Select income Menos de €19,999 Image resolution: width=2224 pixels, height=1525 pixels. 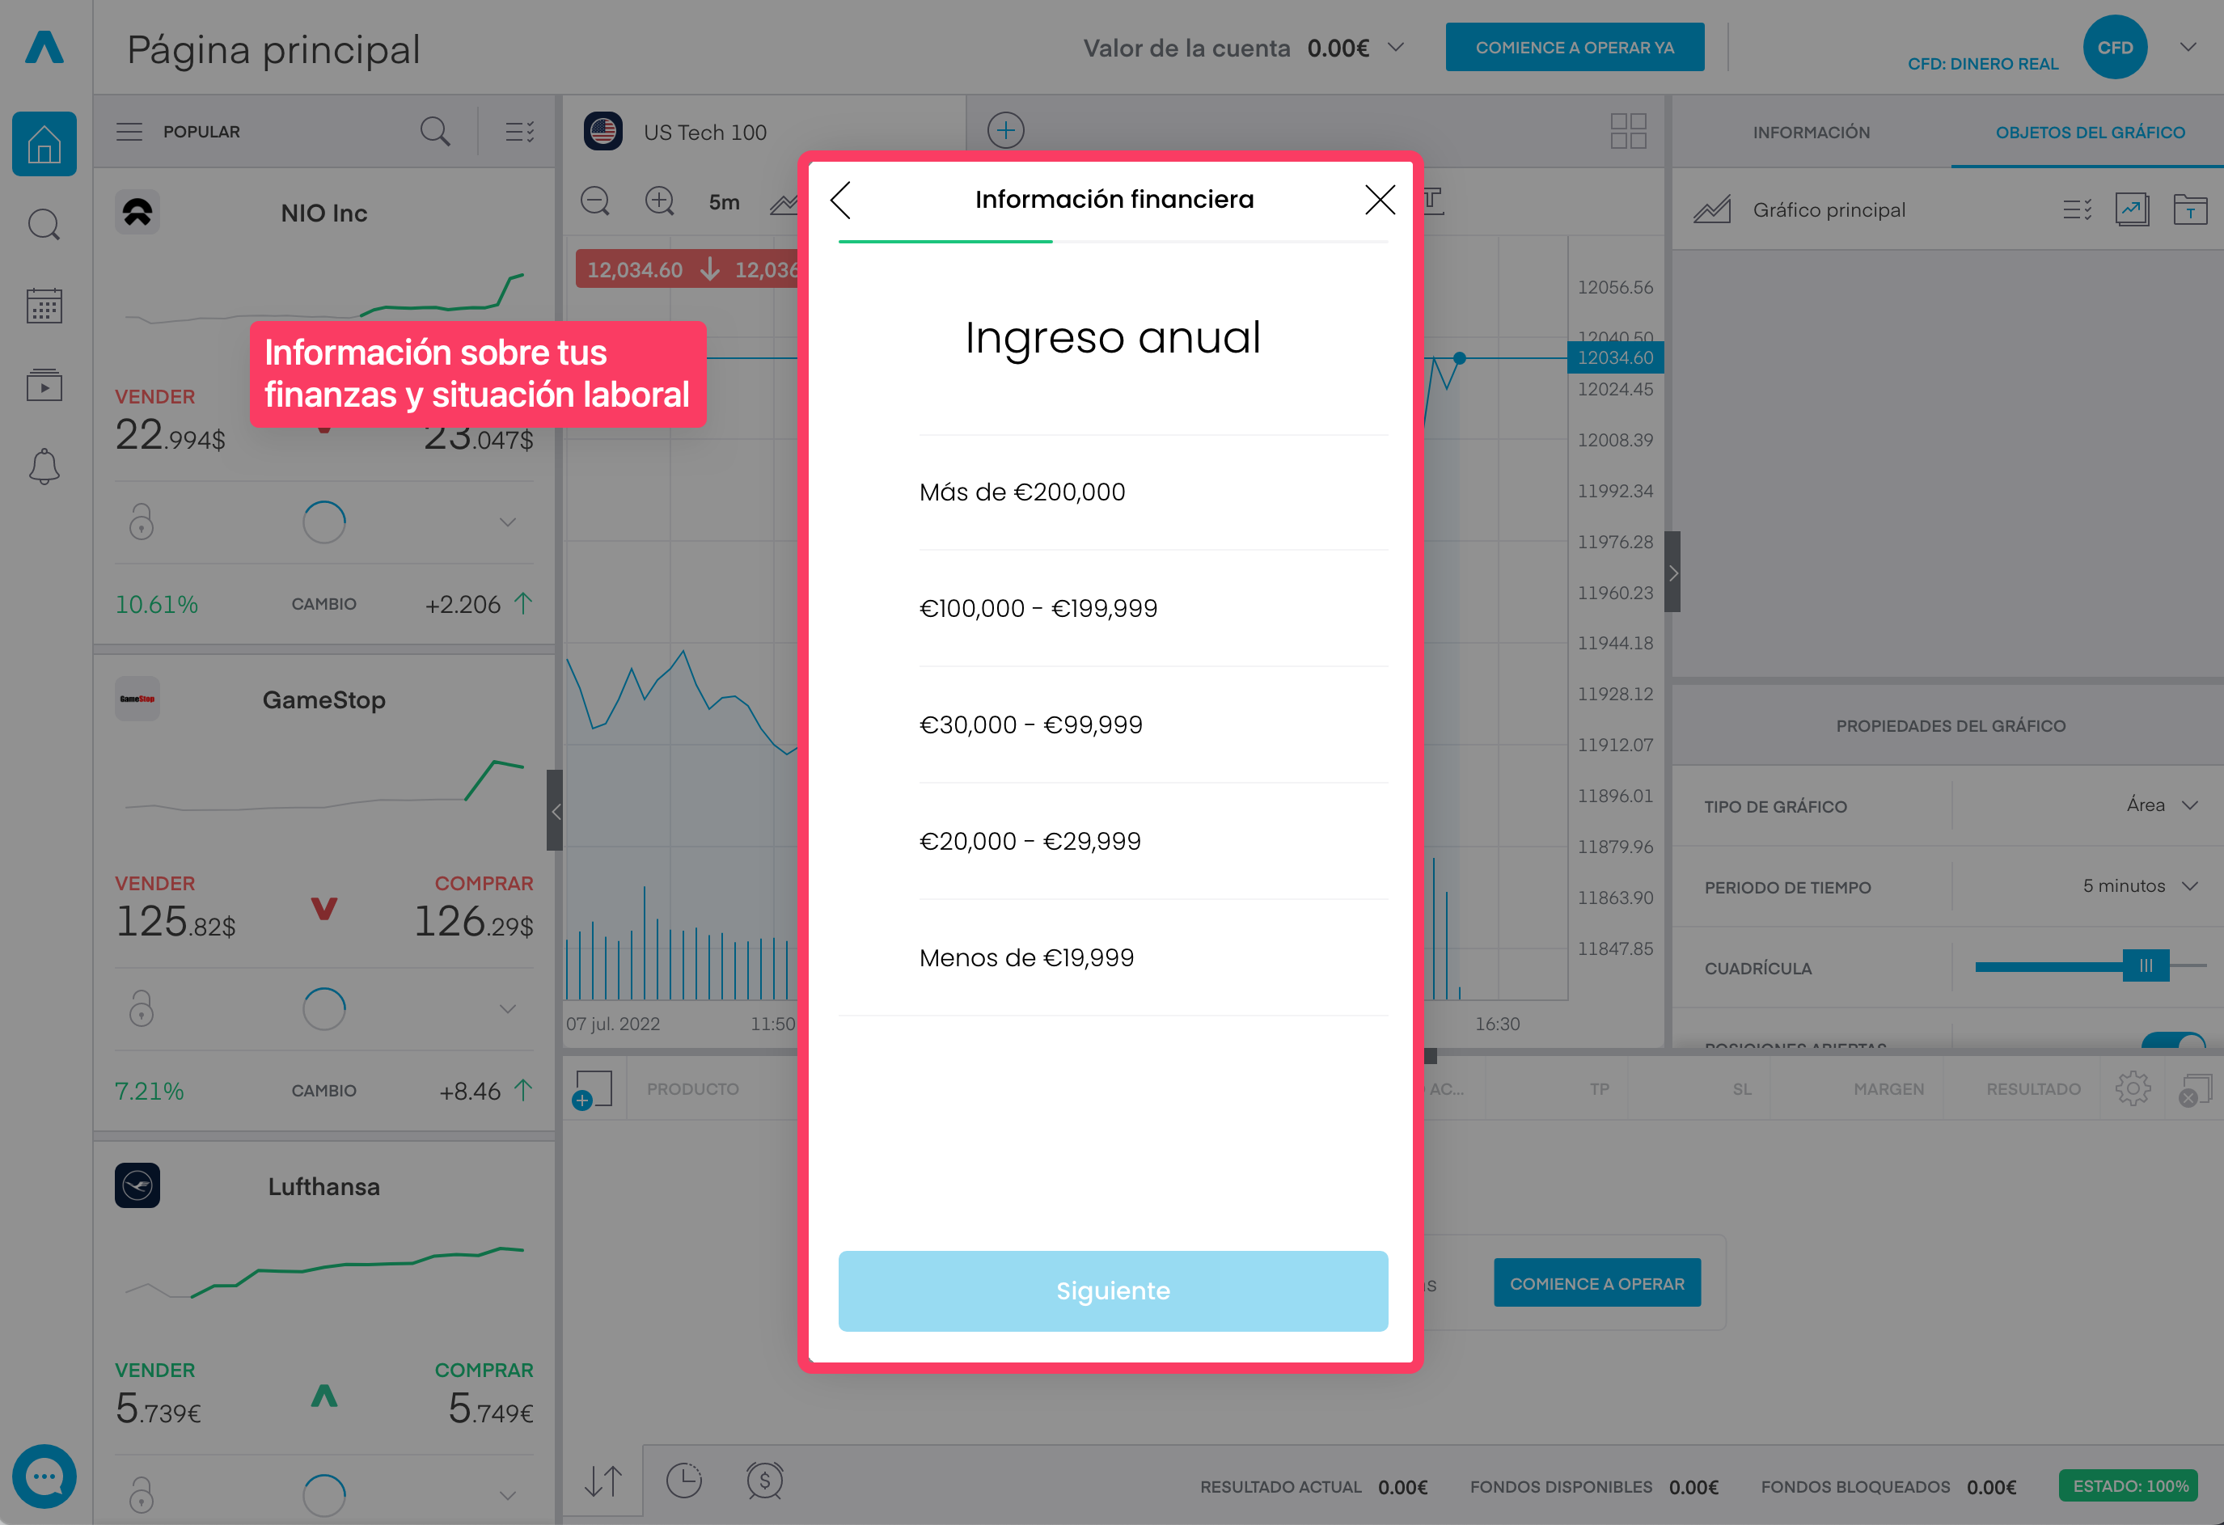(1153, 957)
